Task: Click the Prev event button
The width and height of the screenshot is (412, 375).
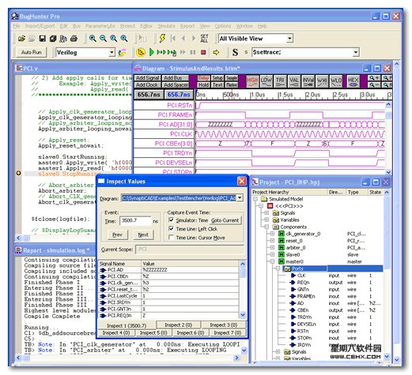Action: pyautogui.click(x=118, y=234)
